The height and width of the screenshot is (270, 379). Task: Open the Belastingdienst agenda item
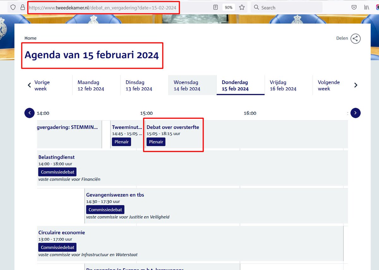pyautogui.click(x=57, y=157)
